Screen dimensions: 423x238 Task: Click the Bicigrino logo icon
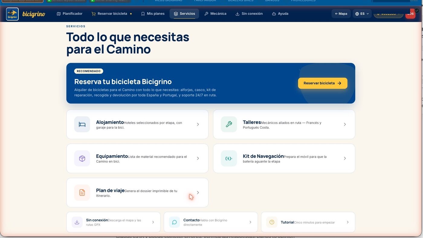click(12, 14)
